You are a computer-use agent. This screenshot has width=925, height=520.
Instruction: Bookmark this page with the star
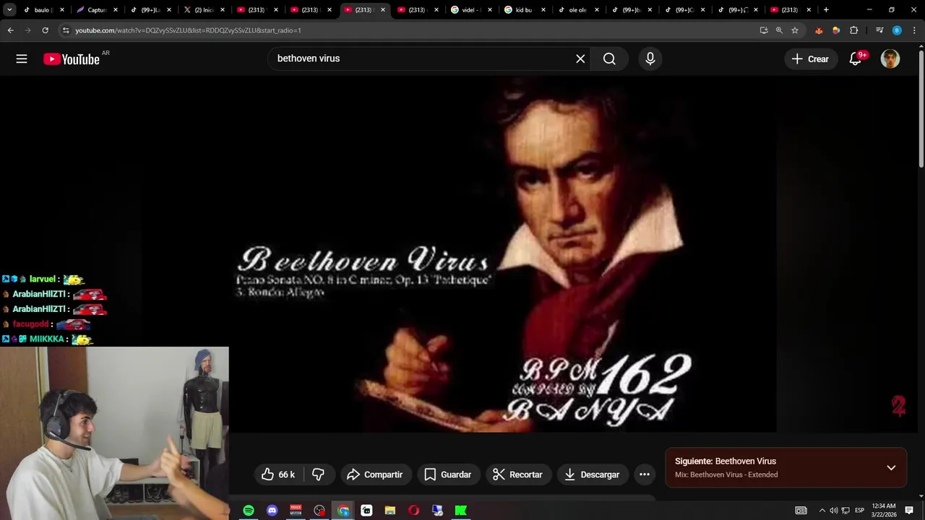795,30
